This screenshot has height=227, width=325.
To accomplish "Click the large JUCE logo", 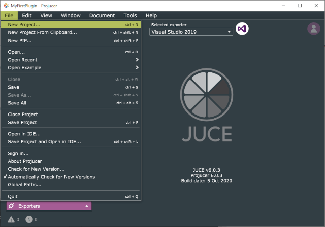I will pyautogui.click(x=207, y=105).
